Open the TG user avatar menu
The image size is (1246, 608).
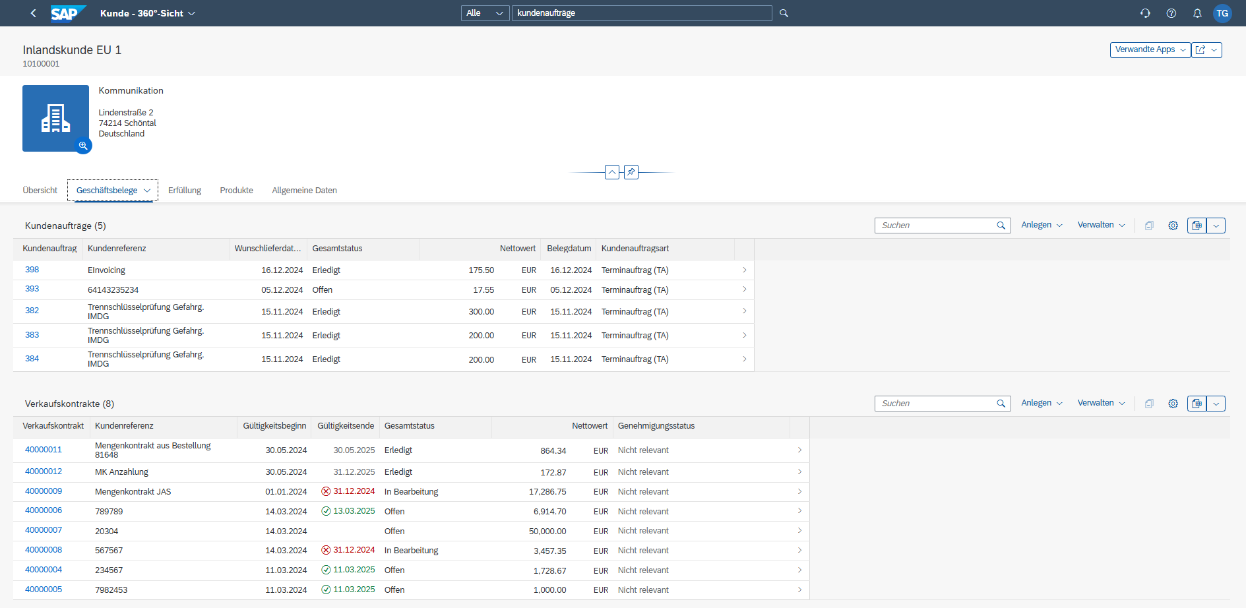click(1223, 13)
